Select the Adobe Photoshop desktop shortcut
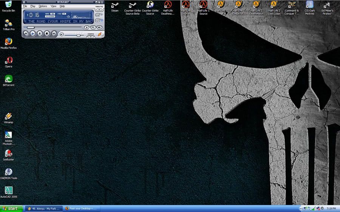The image size is (340, 212). 8,138
